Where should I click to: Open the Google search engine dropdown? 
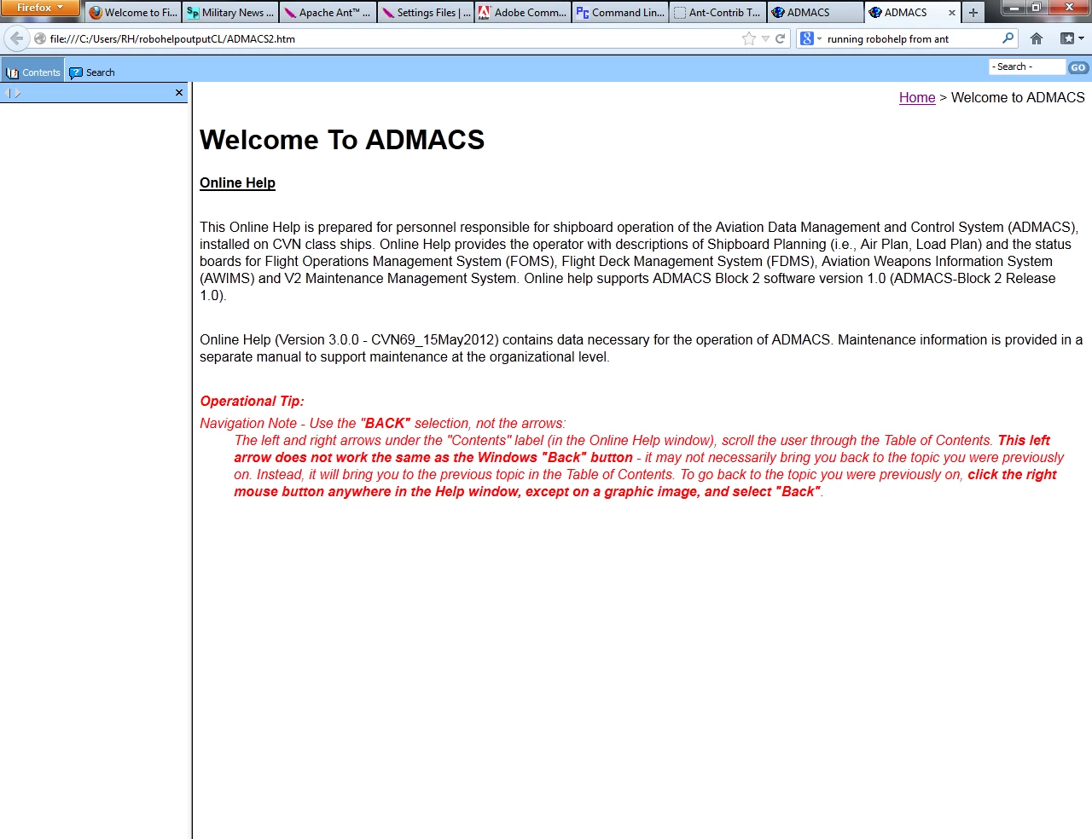tap(811, 38)
